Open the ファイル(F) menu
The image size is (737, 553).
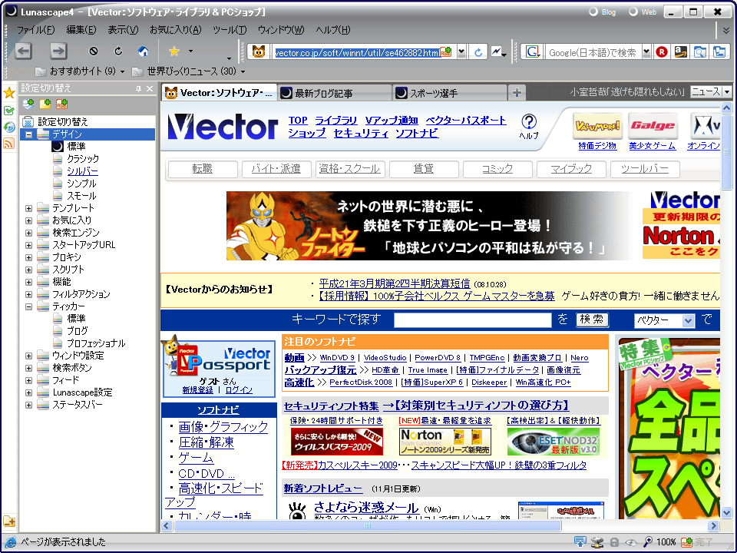36,30
